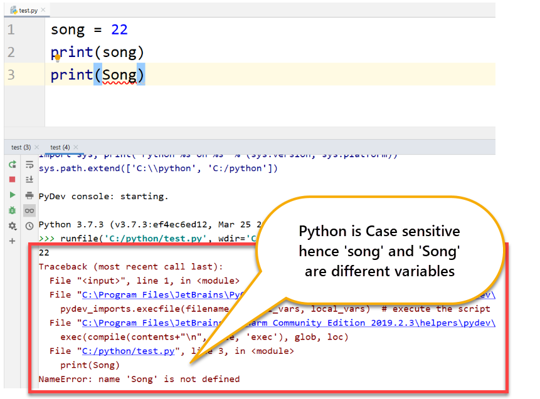The height and width of the screenshot is (399, 540).
Task: Click the scroll-to-end icon
Action: tap(29, 180)
